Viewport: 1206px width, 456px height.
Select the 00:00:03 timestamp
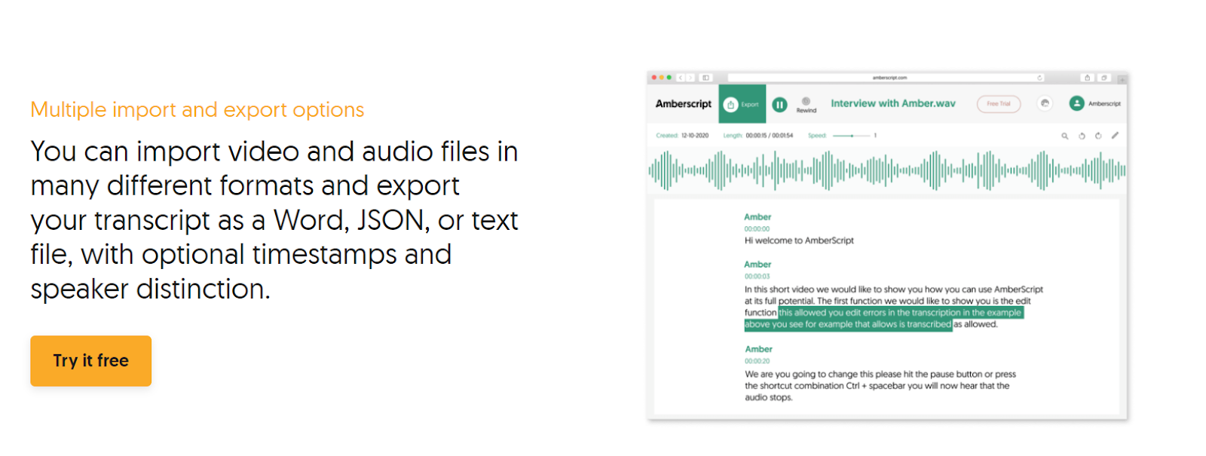[x=757, y=277]
